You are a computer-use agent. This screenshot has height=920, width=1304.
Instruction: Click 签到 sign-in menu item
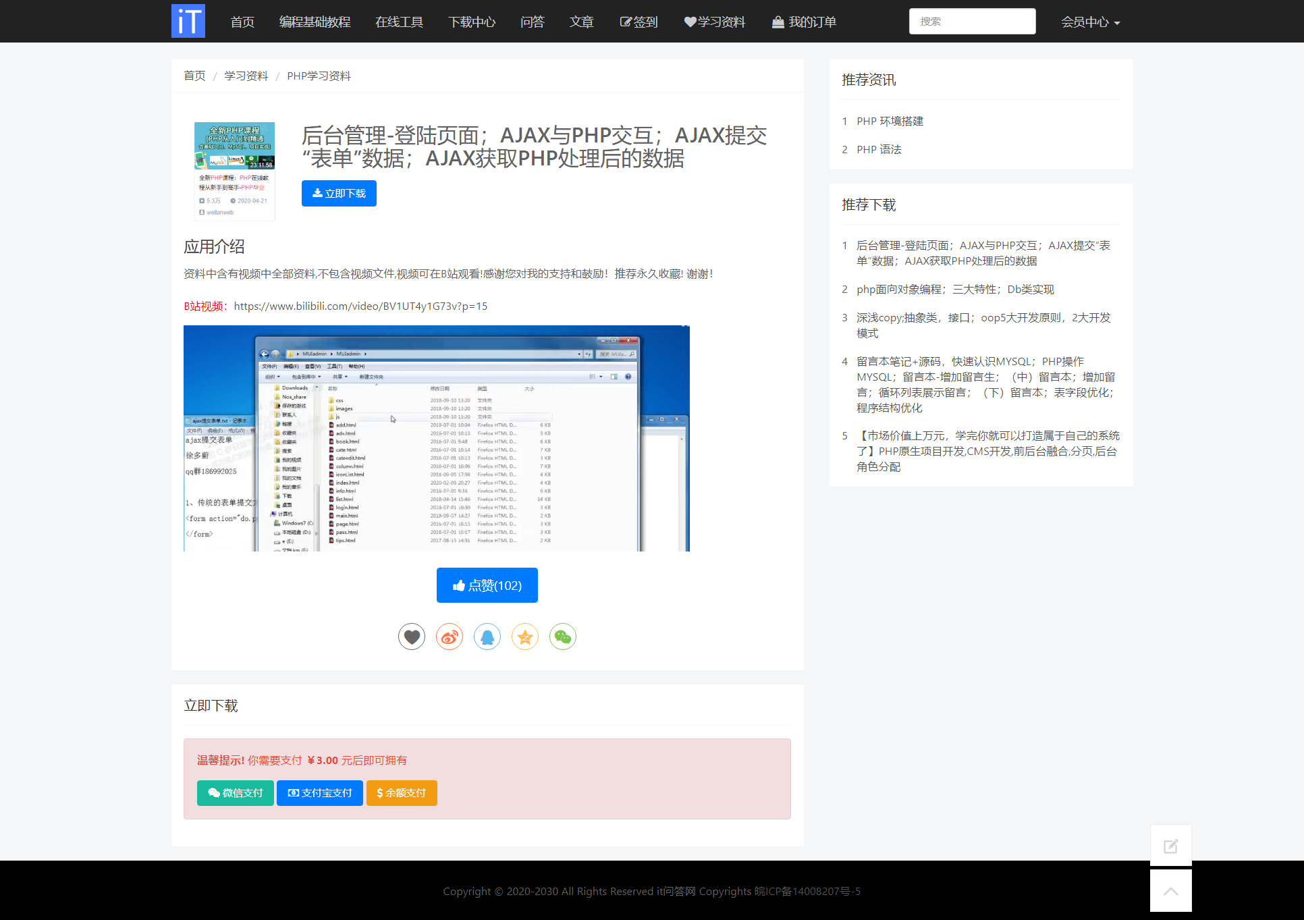tap(639, 22)
